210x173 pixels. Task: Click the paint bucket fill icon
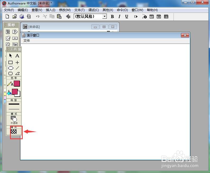(x=9, y=93)
